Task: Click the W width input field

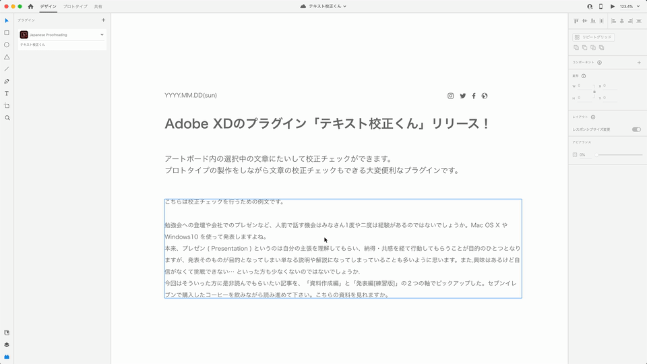Action: (x=586, y=86)
